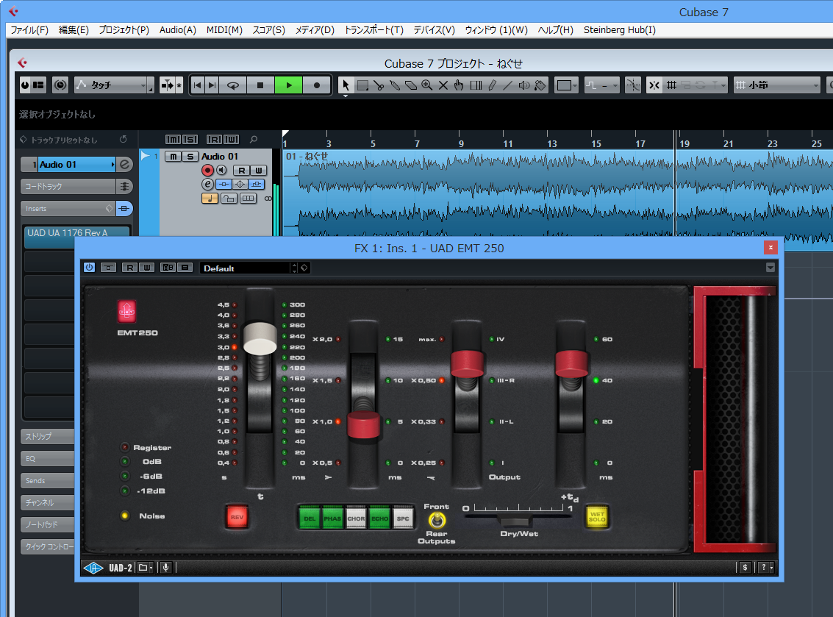Select the Range Selection tool

363,85
